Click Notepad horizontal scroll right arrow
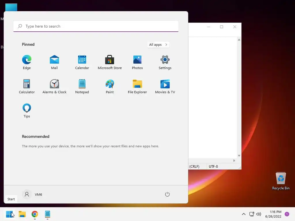Viewport: 295px width, 221px height. [234, 161]
